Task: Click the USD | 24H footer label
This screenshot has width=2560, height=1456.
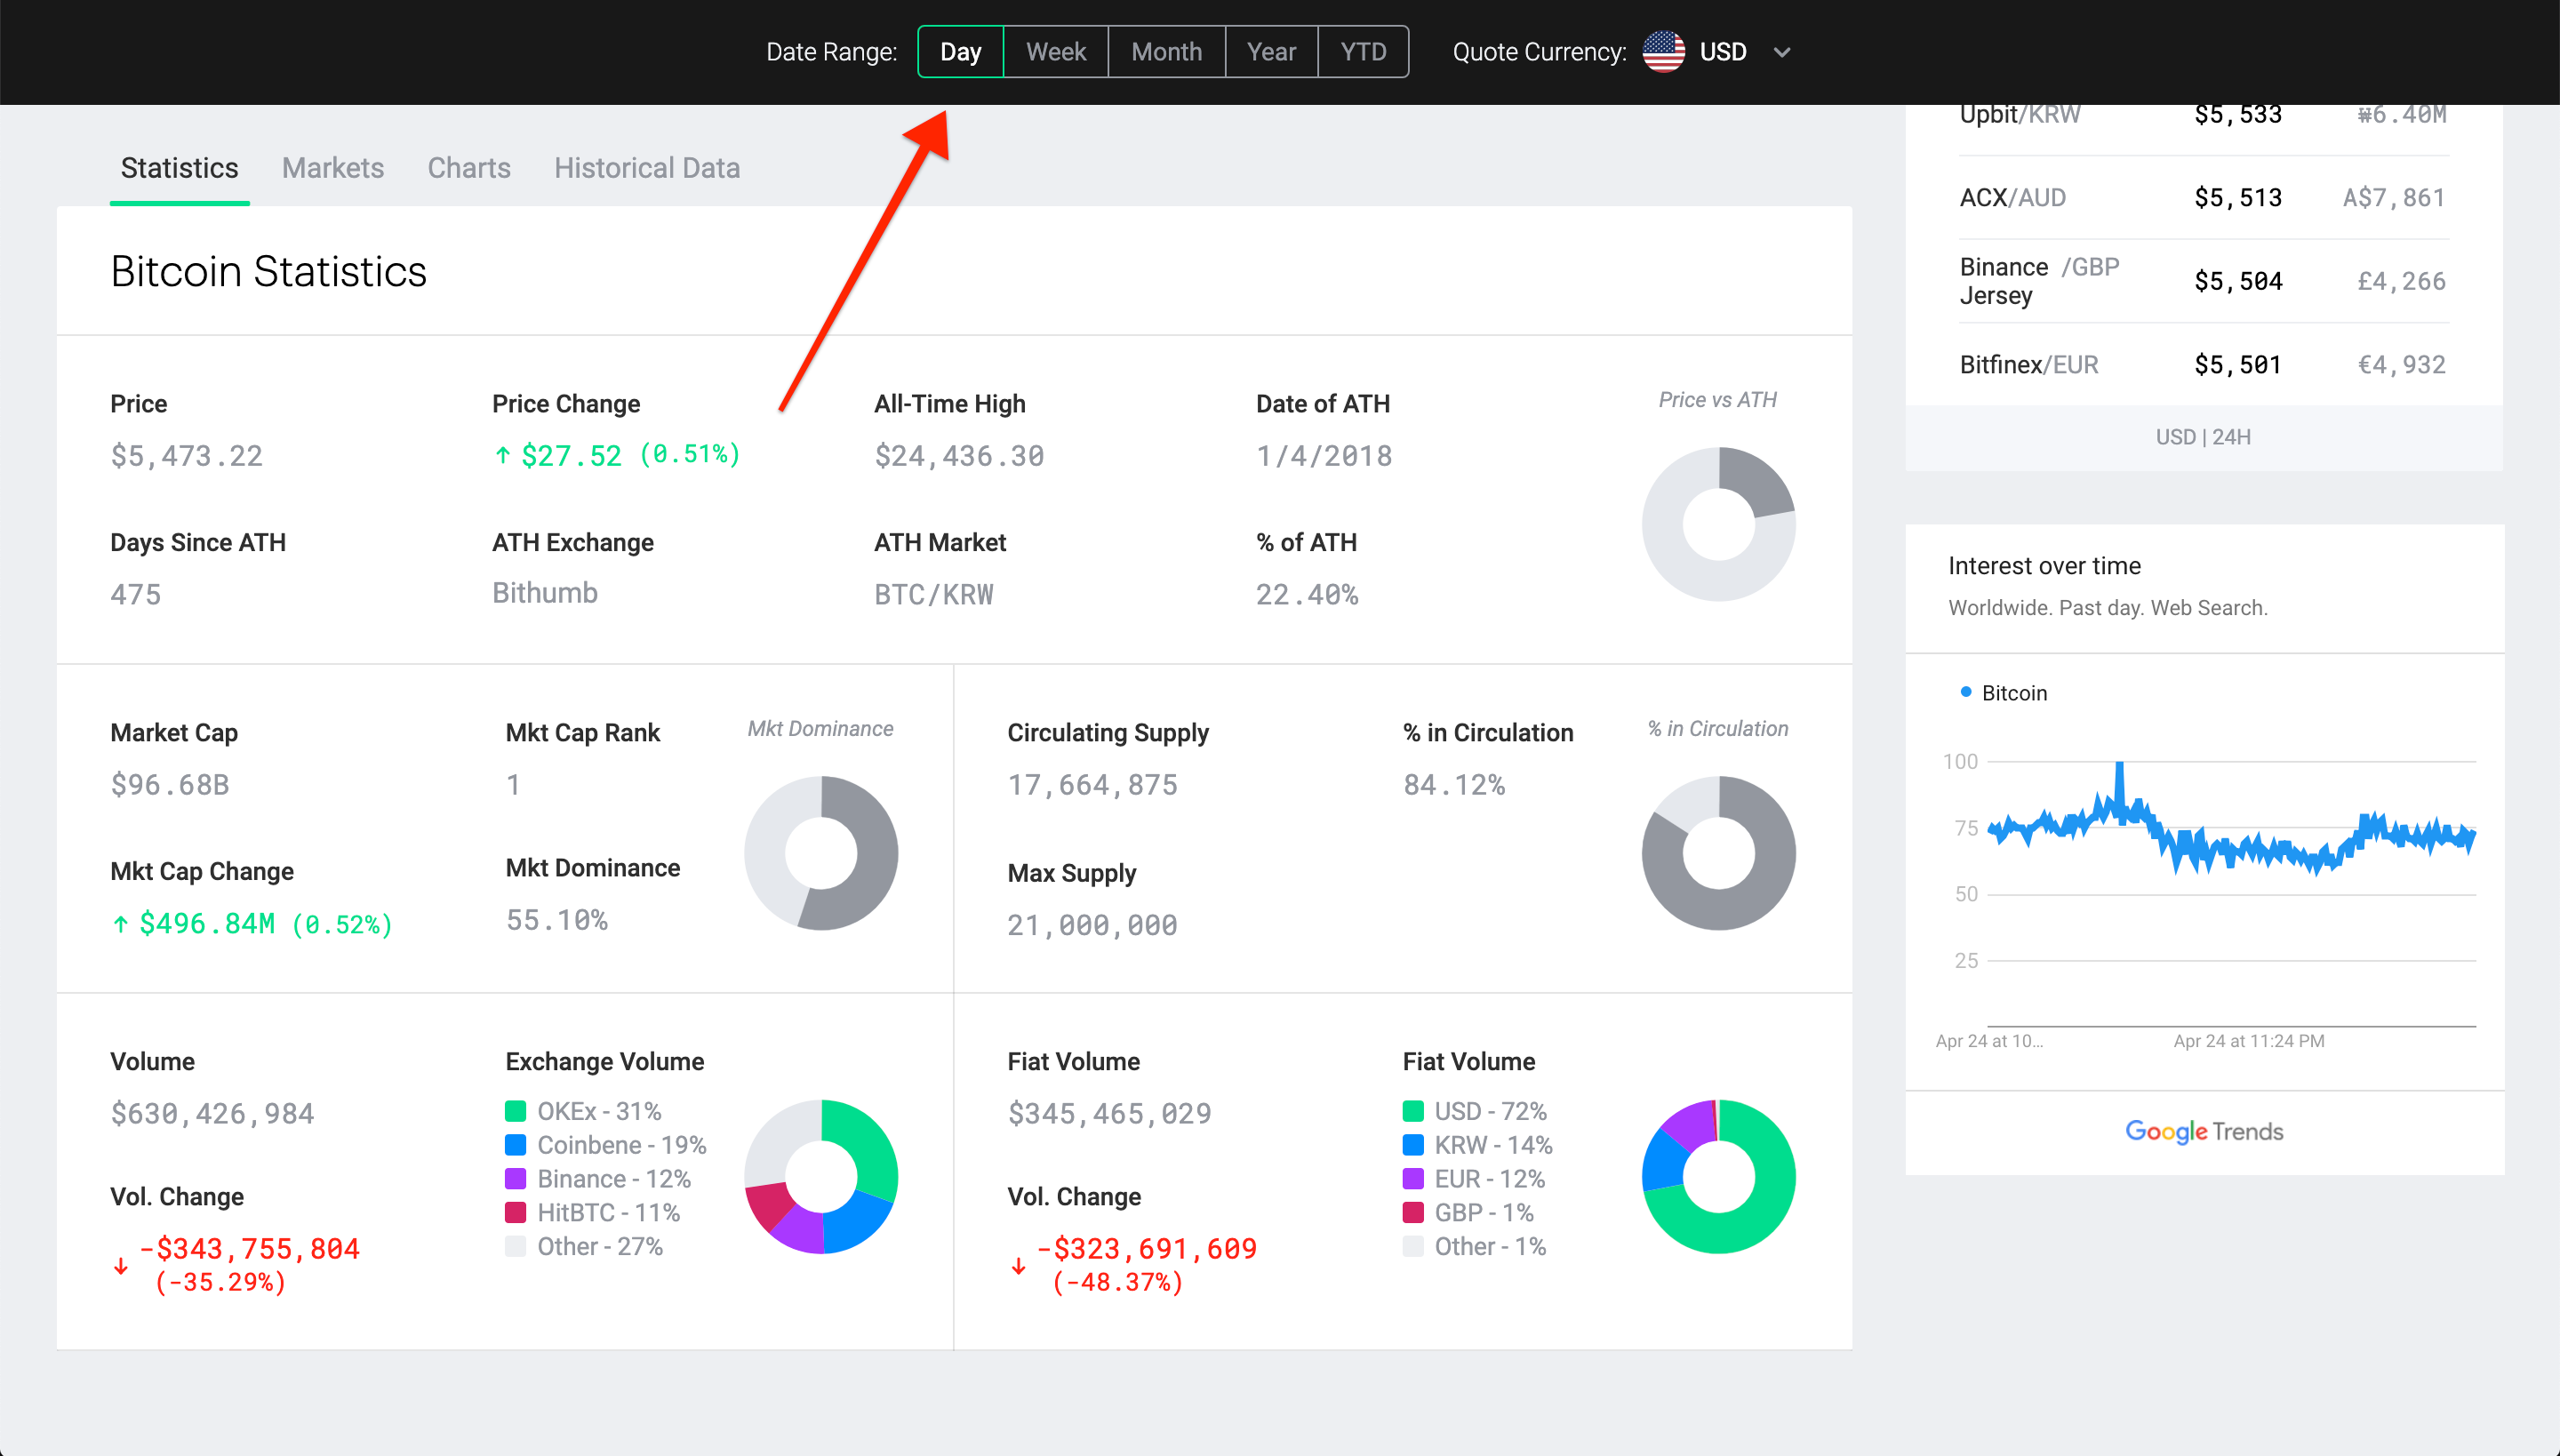Action: [x=2203, y=437]
